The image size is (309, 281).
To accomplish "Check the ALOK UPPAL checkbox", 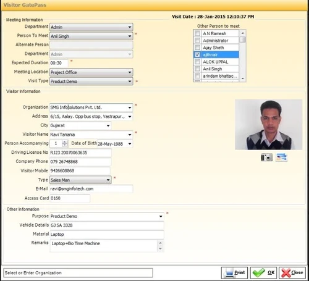I will tap(197, 62).
